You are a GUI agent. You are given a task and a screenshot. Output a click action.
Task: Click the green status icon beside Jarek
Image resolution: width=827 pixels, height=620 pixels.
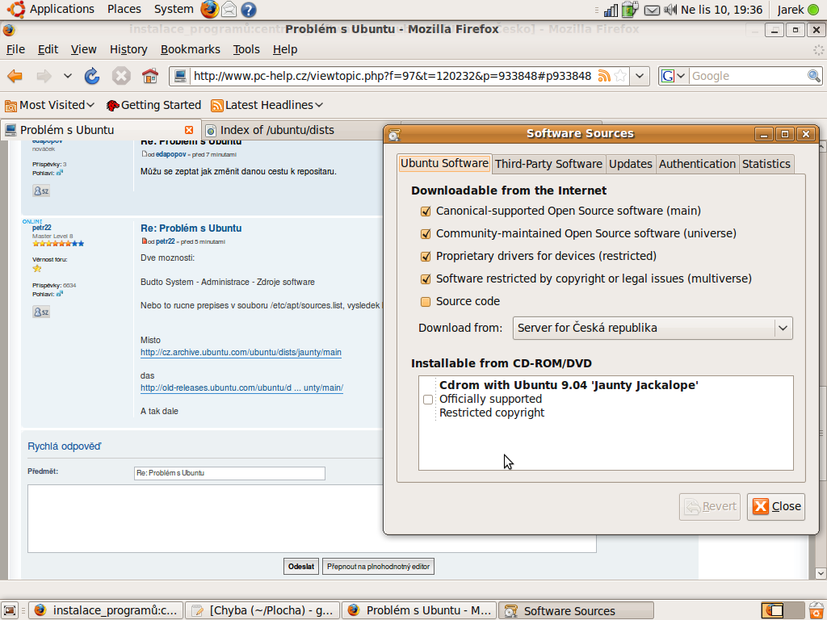tap(812, 10)
